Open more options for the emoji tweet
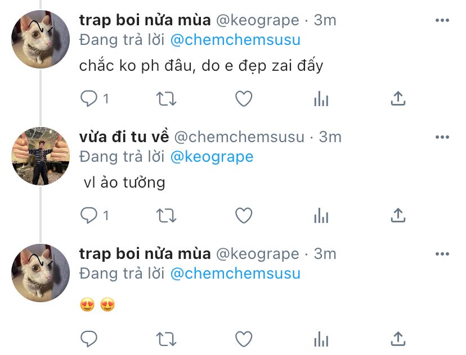The width and height of the screenshot is (466, 355). [442, 254]
